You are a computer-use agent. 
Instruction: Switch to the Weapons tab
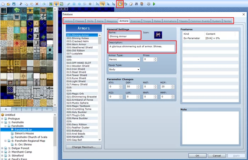(x=112, y=21)
